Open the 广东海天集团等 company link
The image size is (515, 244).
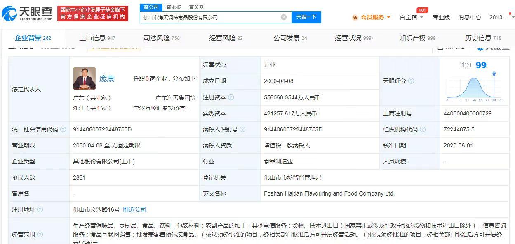[x=175, y=98]
